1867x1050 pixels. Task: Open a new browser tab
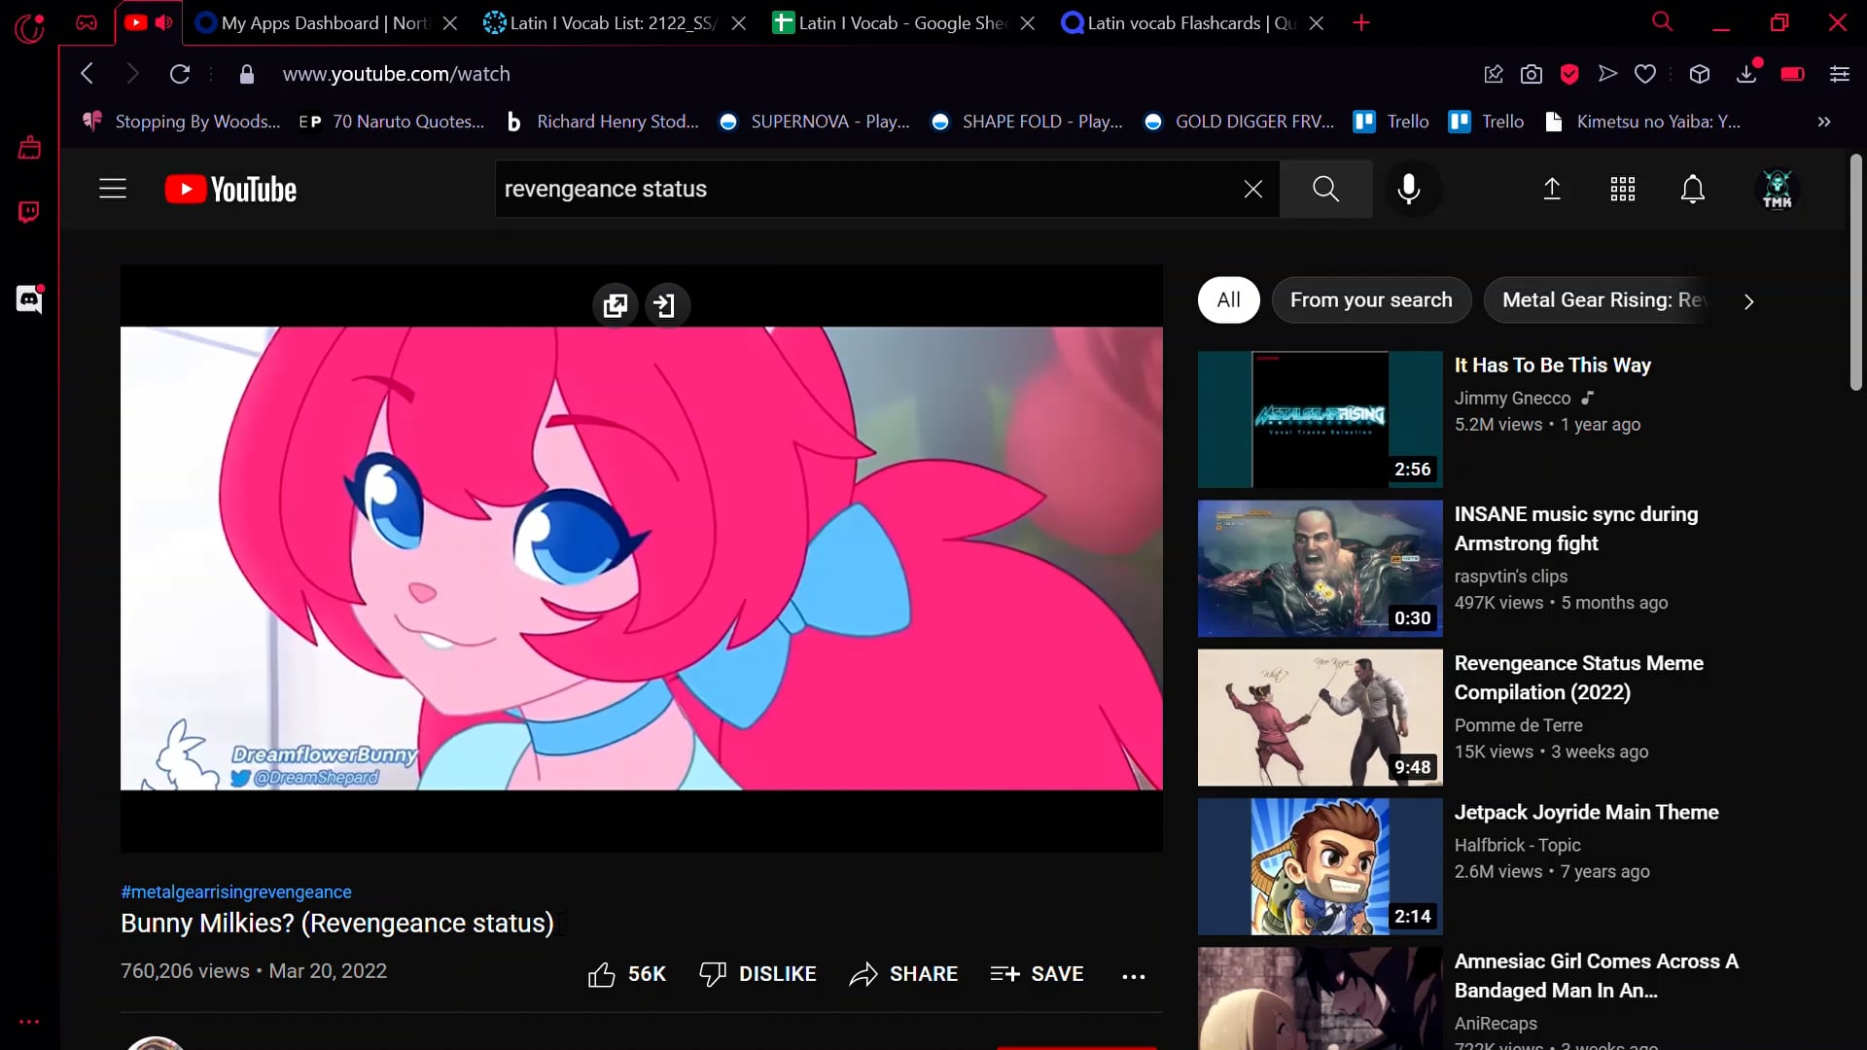click(1361, 23)
